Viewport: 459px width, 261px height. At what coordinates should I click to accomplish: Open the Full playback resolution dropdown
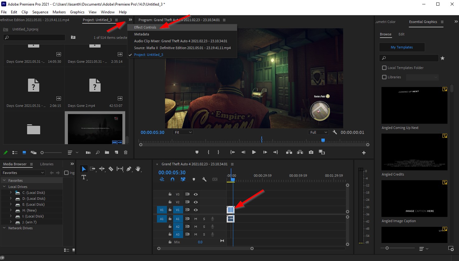tap(319, 132)
